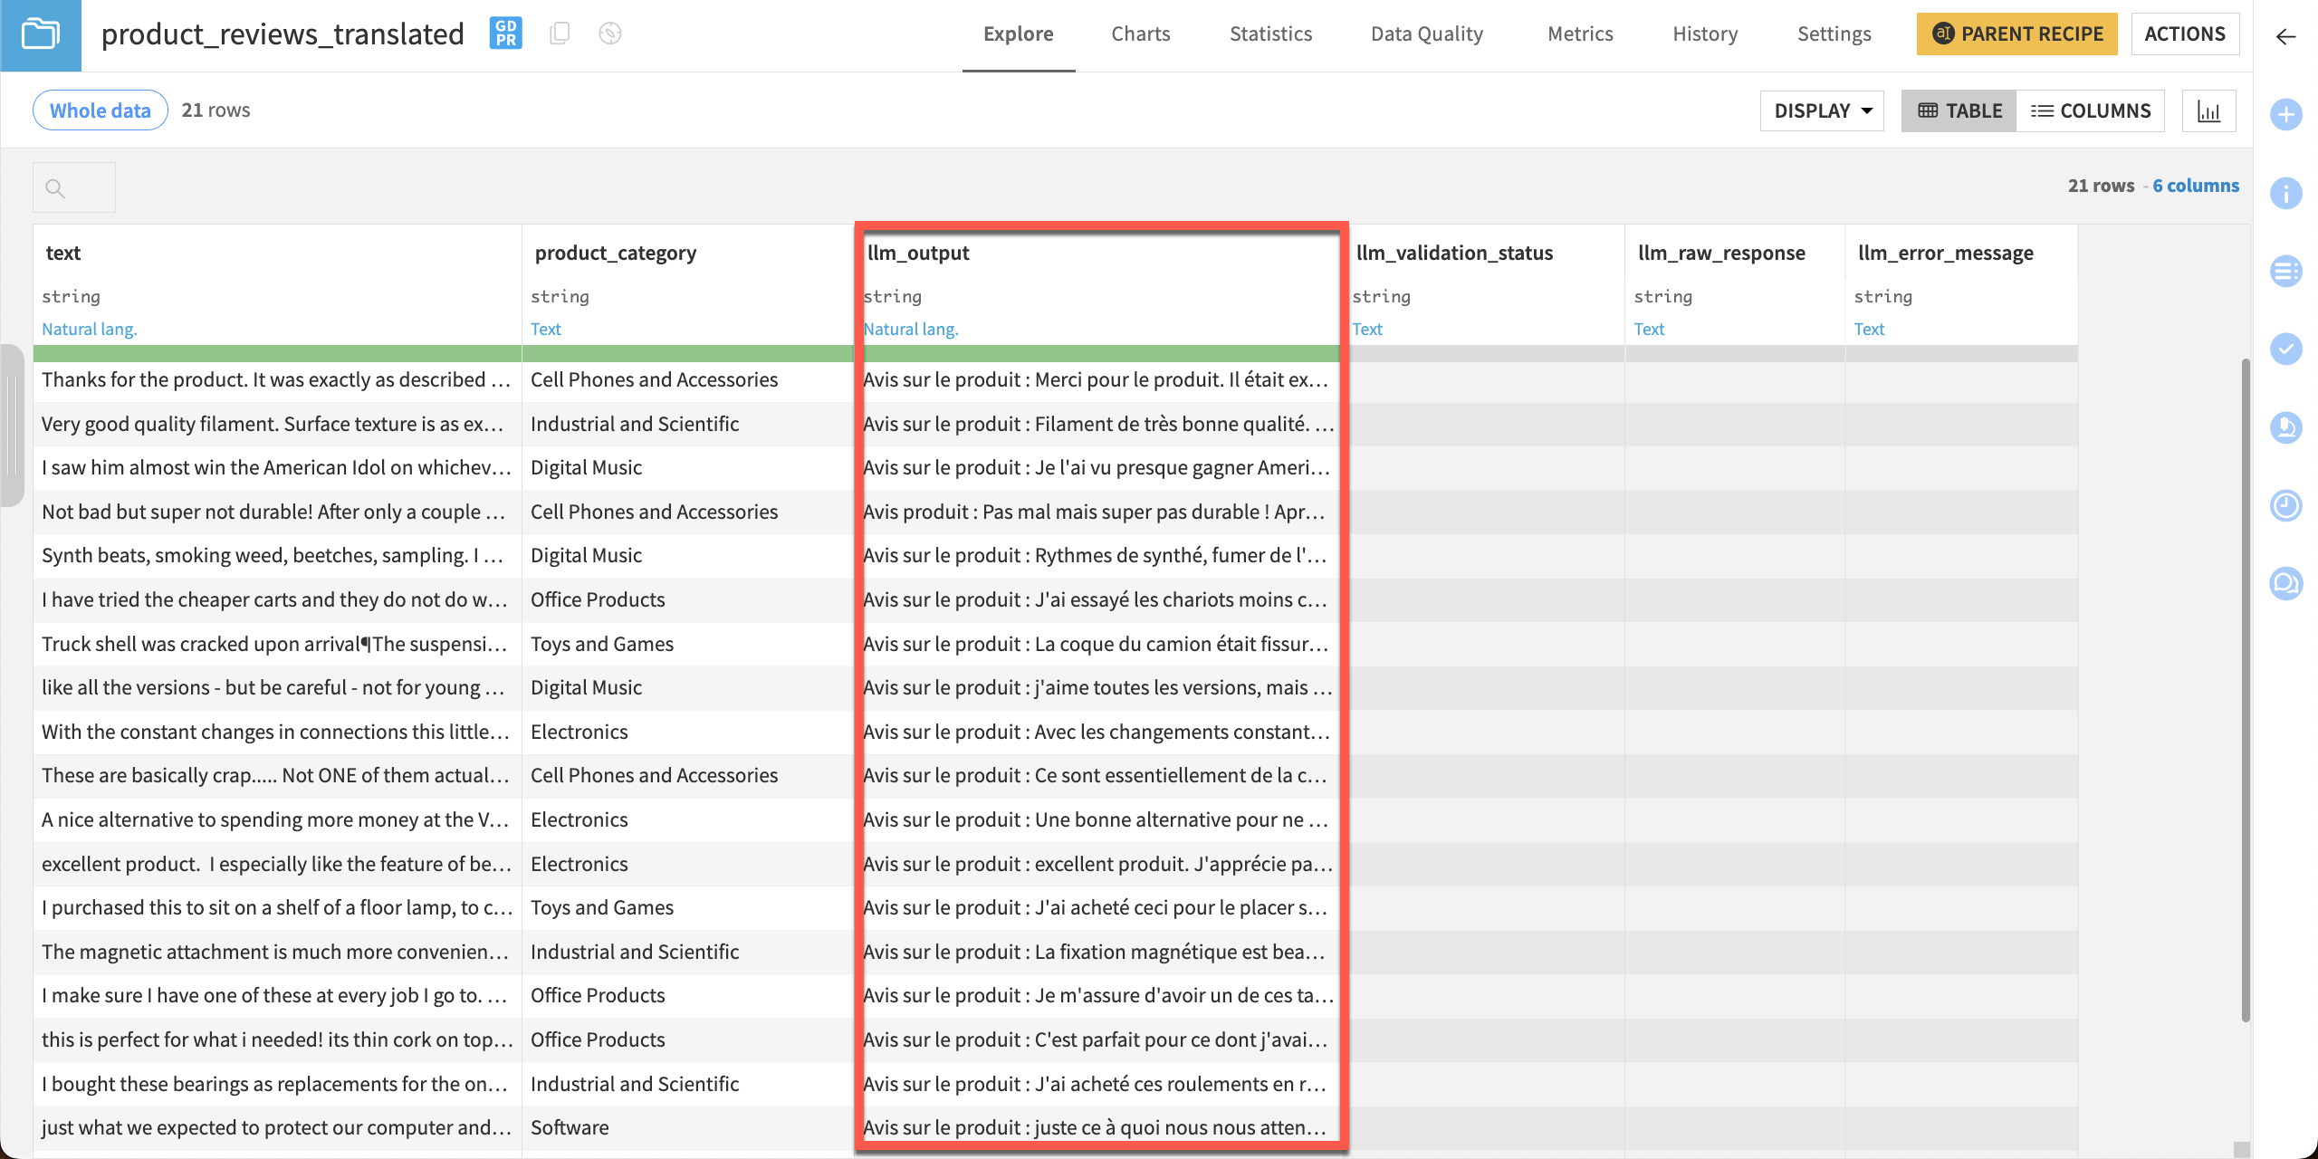Click the dataset folder icon at top left
Image resolution: width=2318 pixels, height=1159 pixels.
[40, 35]
